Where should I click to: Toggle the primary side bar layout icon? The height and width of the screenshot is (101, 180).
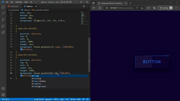[62, 2]
